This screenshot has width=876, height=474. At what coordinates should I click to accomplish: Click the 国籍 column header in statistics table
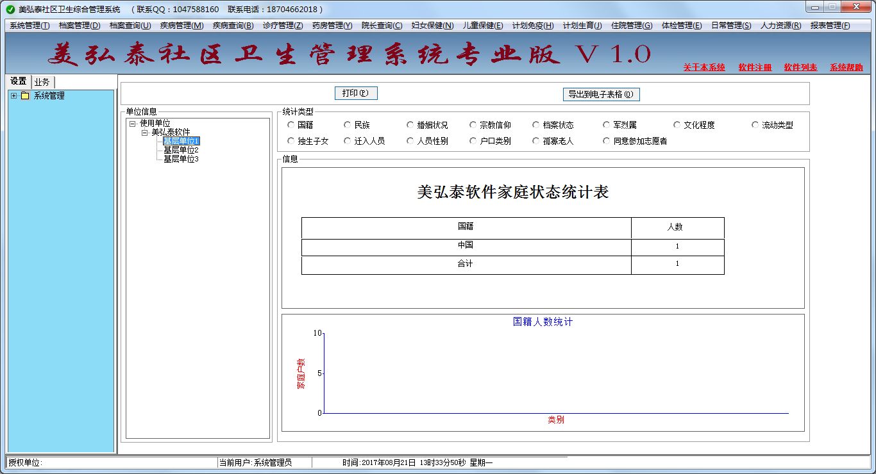click(466, 227)
